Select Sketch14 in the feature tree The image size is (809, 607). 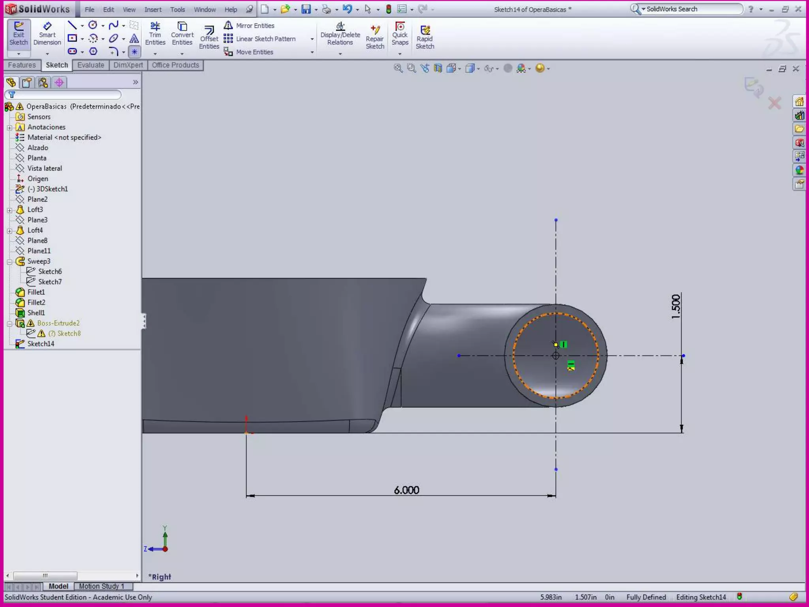tap(40, 344)
